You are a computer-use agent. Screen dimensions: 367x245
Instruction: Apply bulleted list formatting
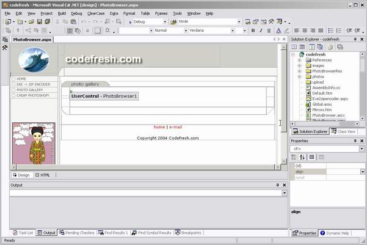pyautogui.click(x=331, y=31)
